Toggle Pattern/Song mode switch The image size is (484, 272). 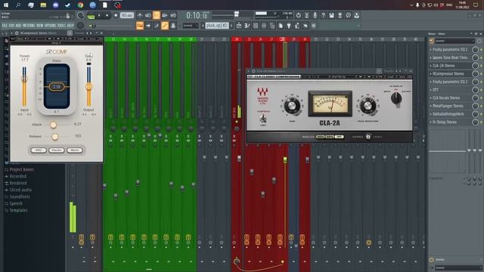91,16
